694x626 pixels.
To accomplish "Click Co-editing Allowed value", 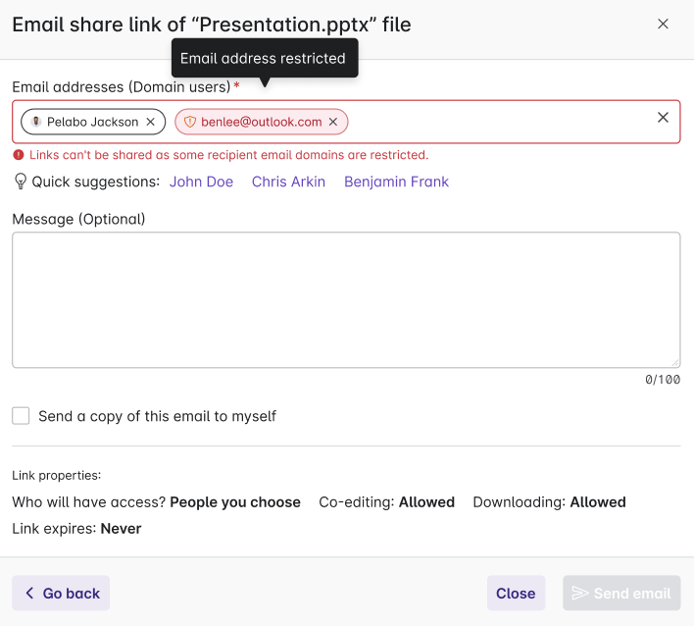I will pyautogui.click(x=426, y=502).
